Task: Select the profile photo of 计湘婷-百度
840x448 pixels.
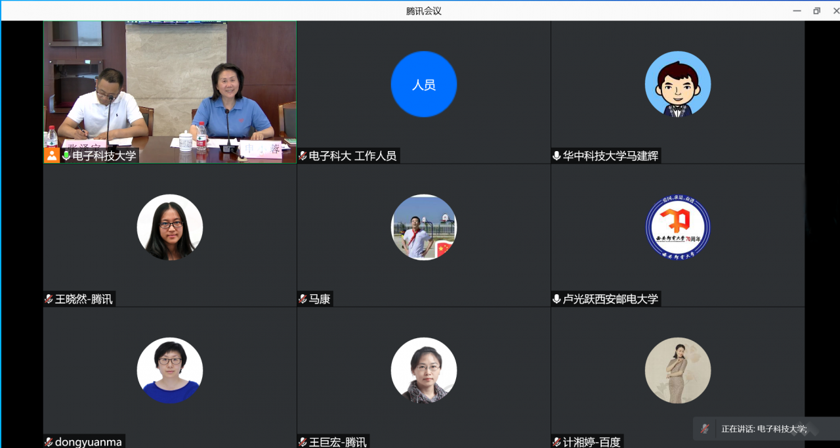Action: (x=677, y=370)
